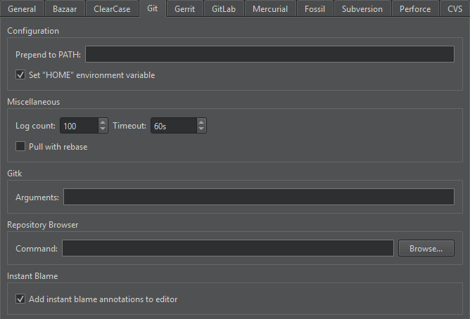Open the Subversion tab
The width and height of the screenshot is (470, 319).
pos(362,9)
